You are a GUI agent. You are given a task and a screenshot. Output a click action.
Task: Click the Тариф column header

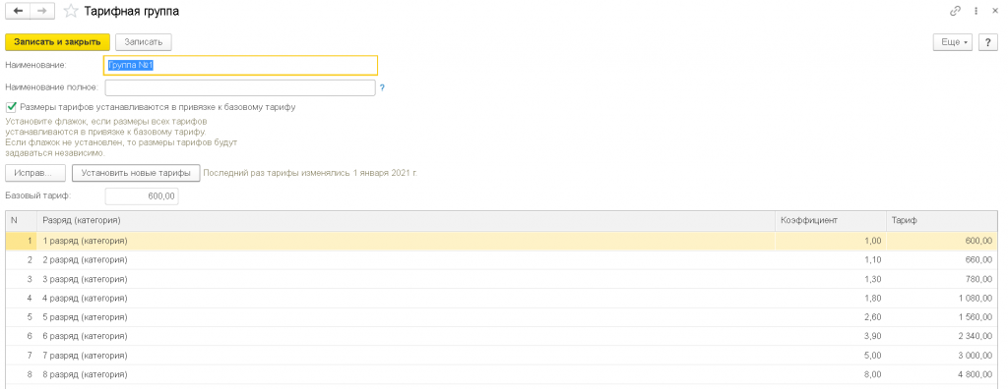tap(942, 220)
